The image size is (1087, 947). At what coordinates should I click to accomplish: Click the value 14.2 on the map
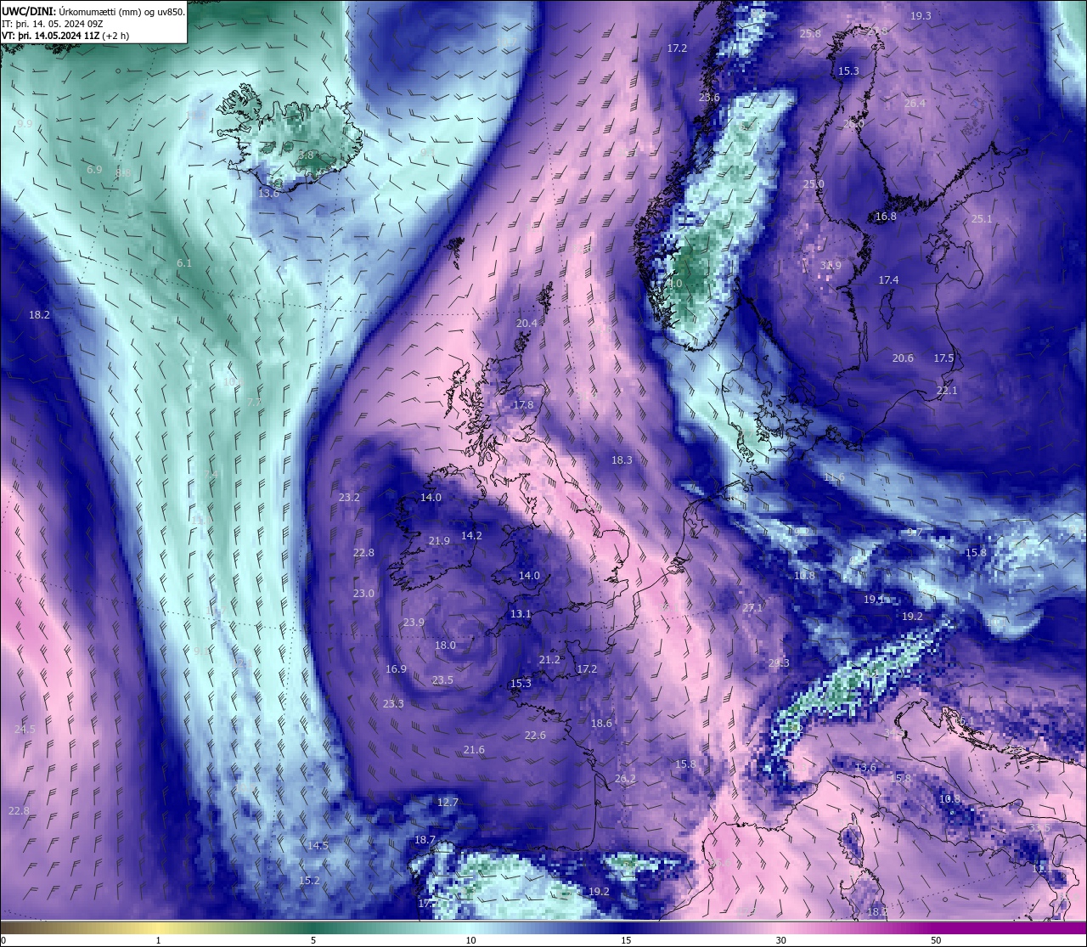click(x=471, y=536)
